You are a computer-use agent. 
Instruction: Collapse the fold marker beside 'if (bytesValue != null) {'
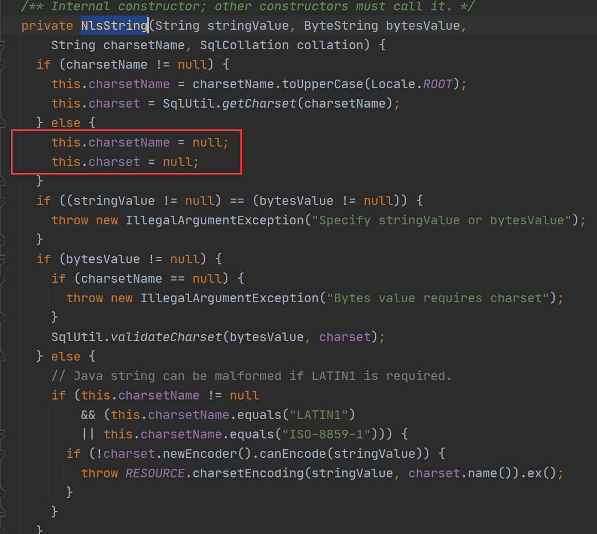click(x=2, y=259)
